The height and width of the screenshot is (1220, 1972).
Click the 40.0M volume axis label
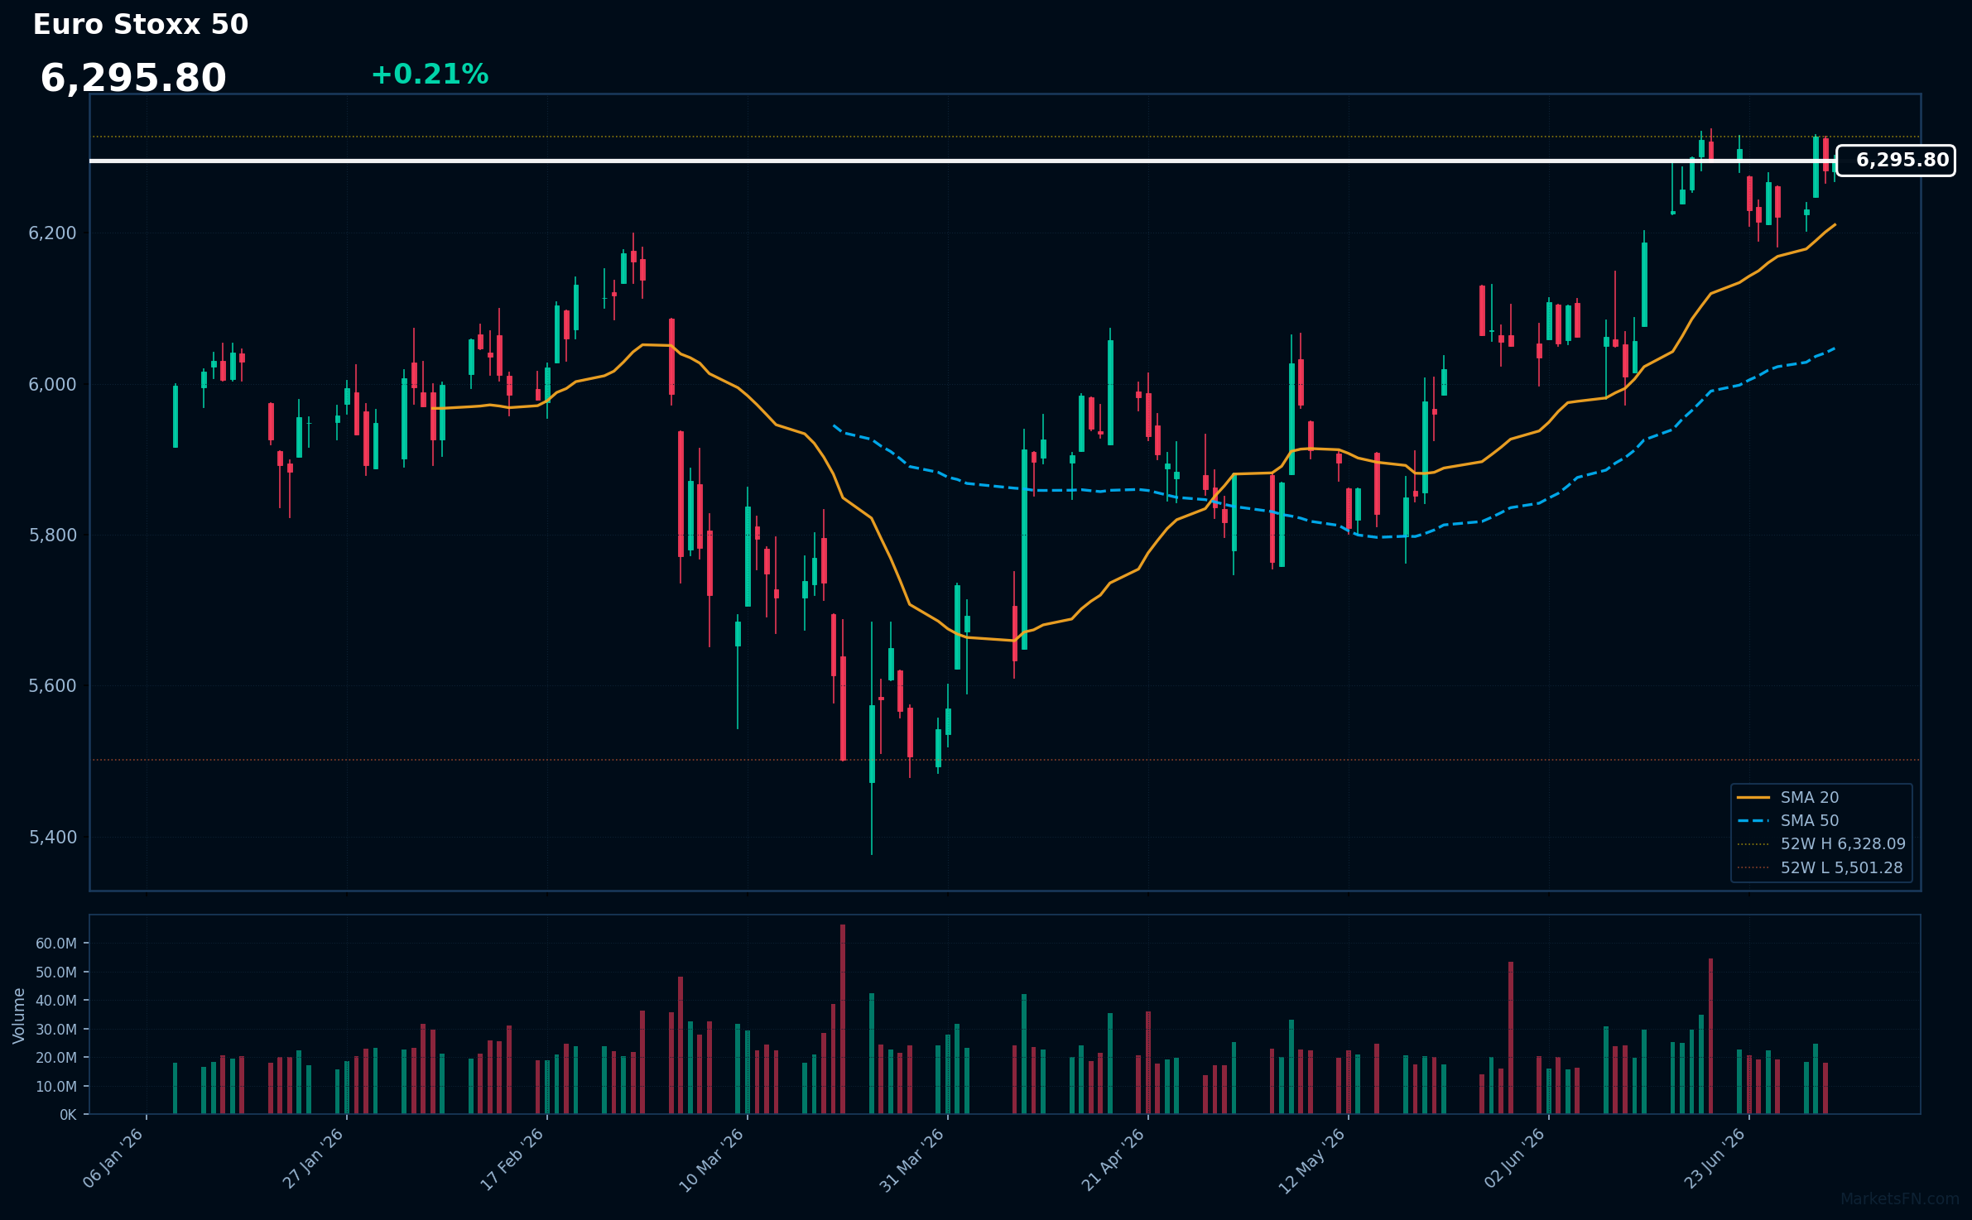(x=56, y=1001)
